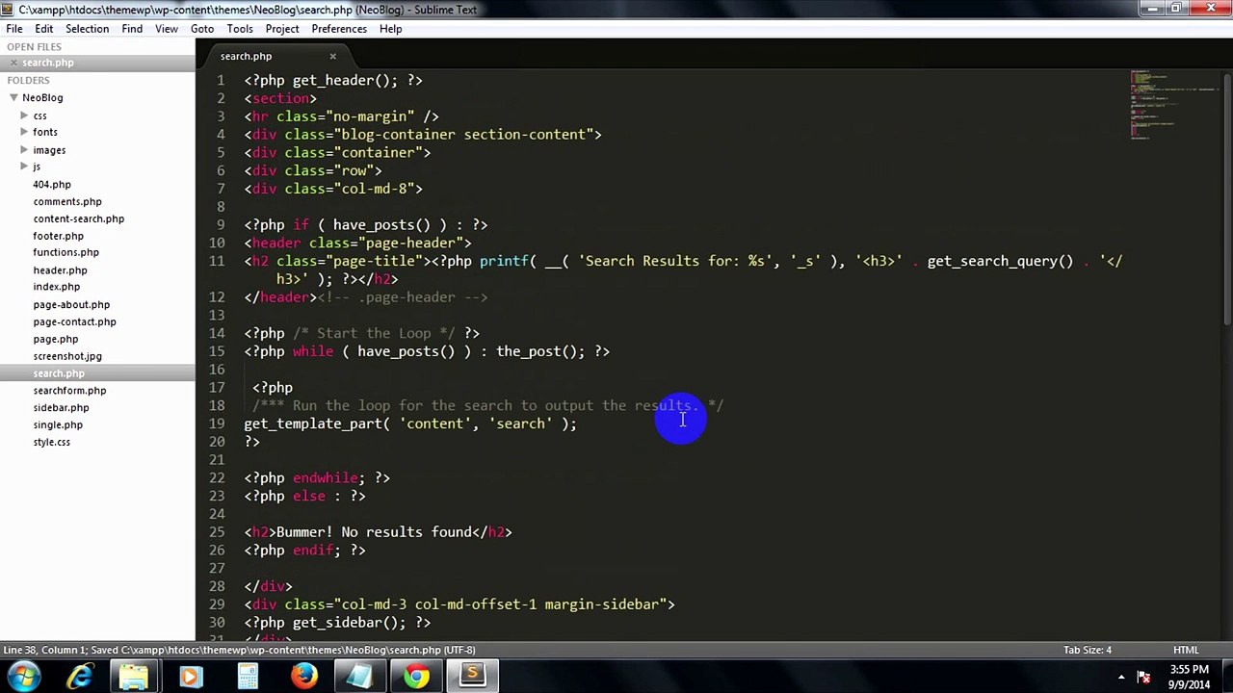Image resolution: width=1233 pixels, height=693 pixels.
Task: Open the Preferences menu
Action: (339, 29)
